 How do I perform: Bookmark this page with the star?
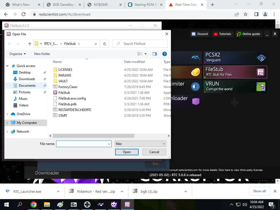246,14
